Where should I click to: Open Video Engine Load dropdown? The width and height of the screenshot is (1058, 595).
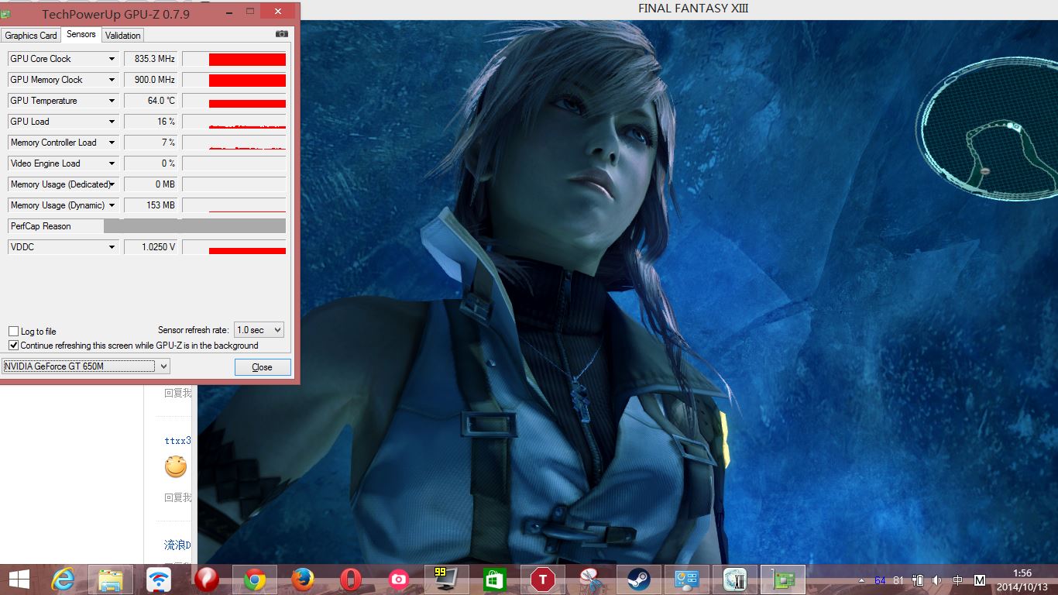(112, 163)
